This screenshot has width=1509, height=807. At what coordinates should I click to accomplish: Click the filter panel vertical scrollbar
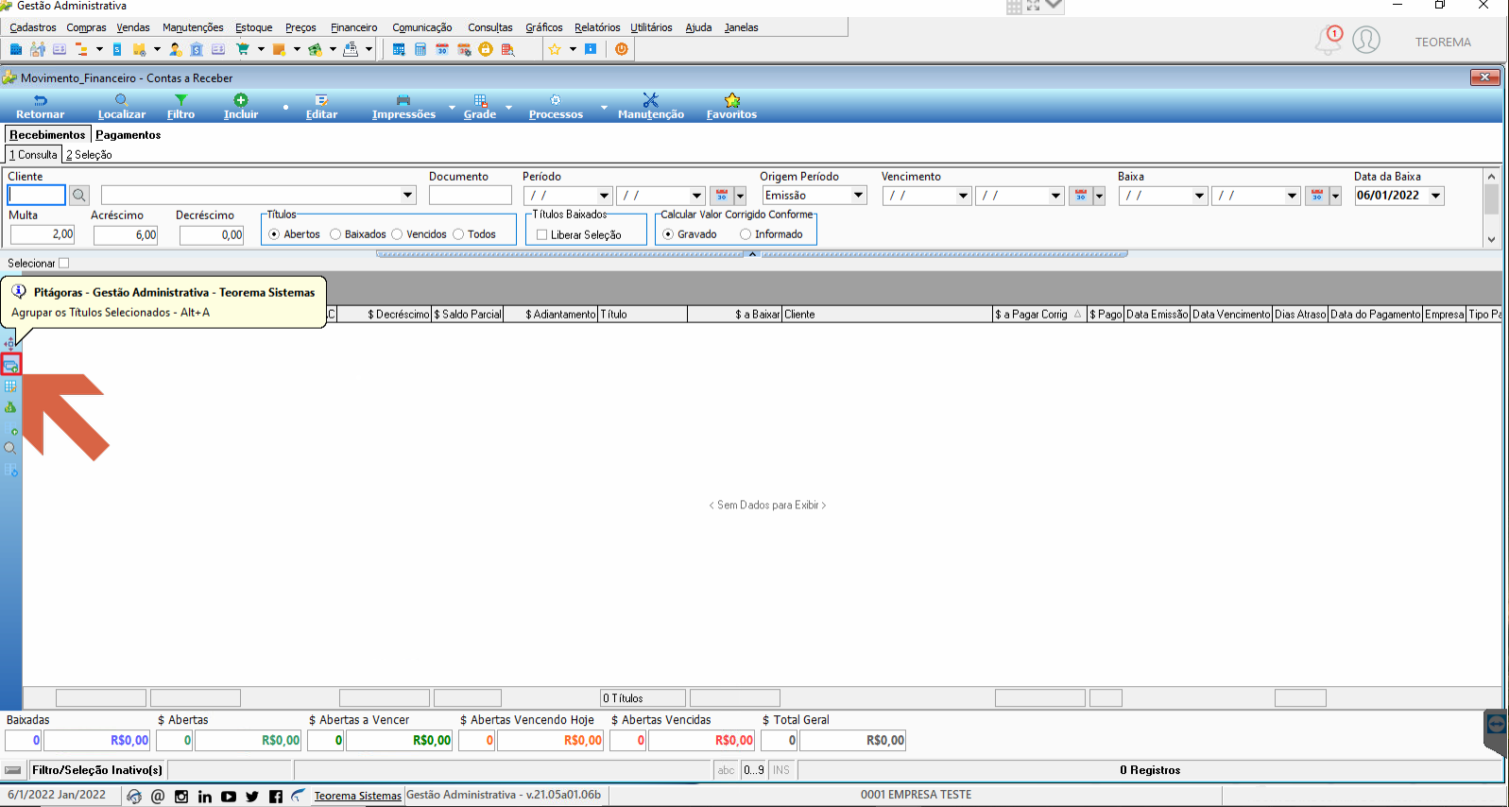pos(1491,208)
